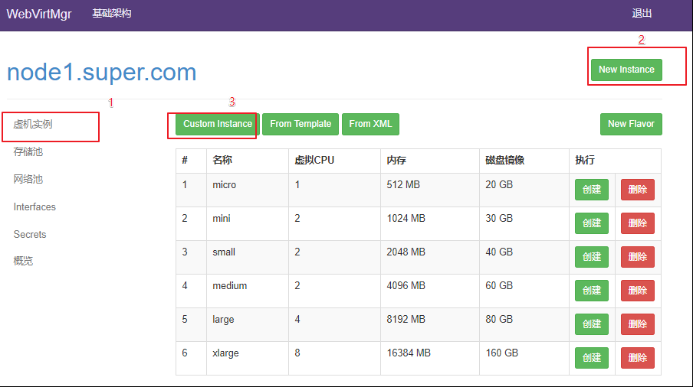
Task: Open Secrets in the sidebar
Action: point(30,234)
